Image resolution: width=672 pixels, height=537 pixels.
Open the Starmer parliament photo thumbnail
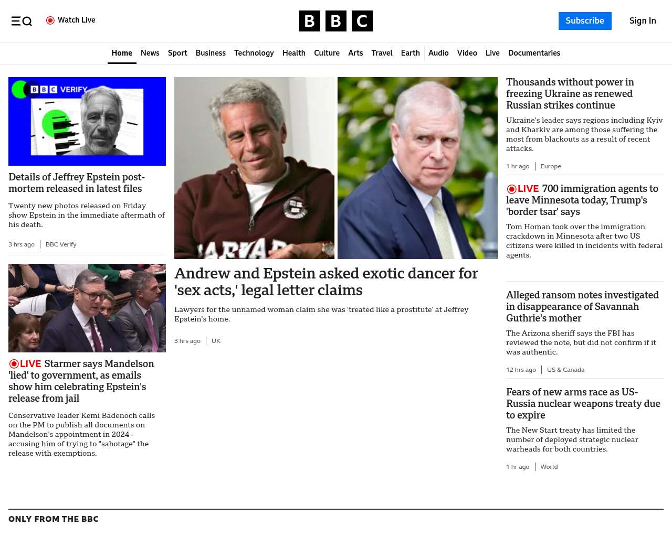pyautogui.click(x=87, y=308)
